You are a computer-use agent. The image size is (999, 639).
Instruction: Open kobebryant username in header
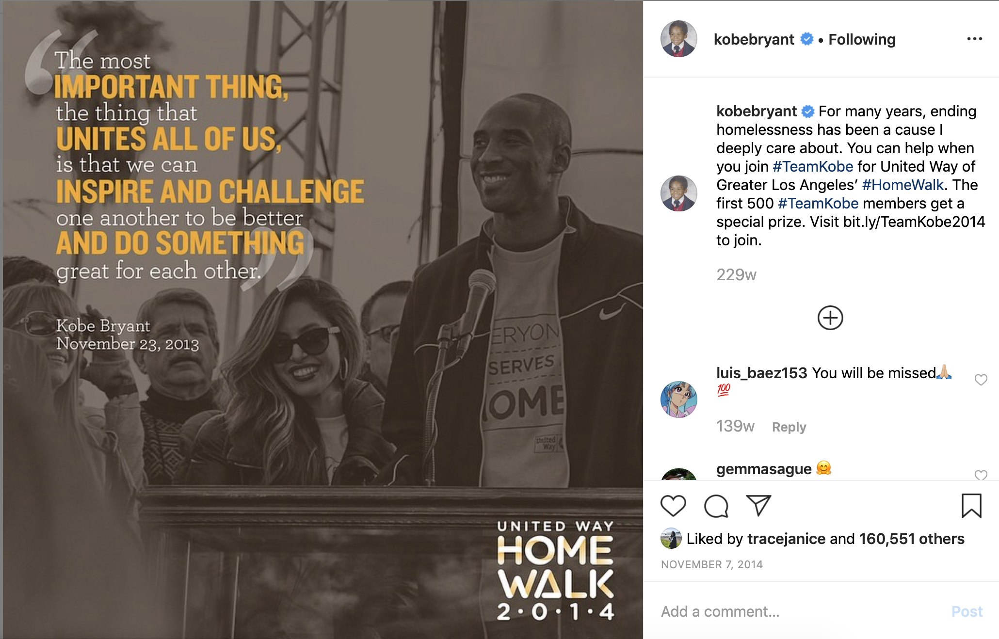pos(754,39)
